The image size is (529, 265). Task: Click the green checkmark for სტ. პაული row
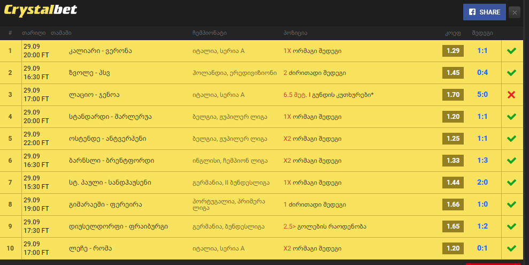point(511,183)
